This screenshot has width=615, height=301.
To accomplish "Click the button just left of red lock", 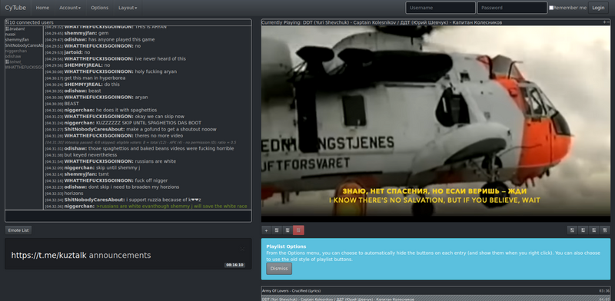I will 288,230.
